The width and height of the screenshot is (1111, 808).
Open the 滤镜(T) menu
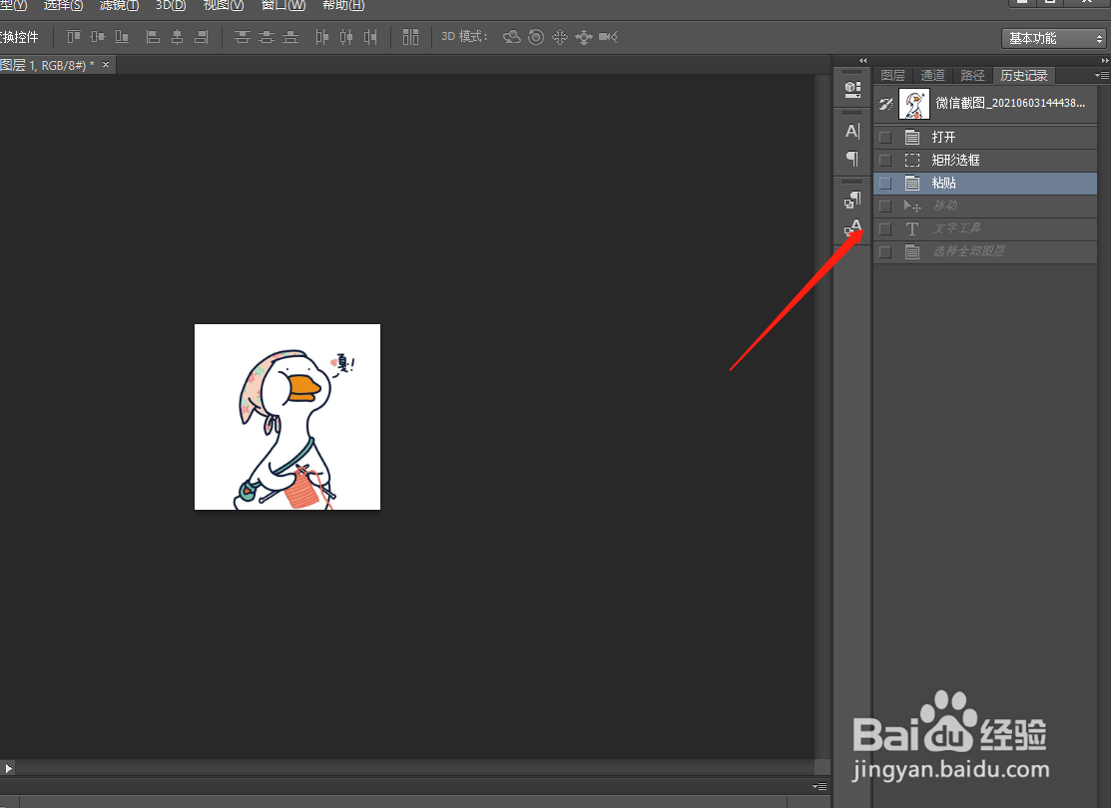click(119, 6)
